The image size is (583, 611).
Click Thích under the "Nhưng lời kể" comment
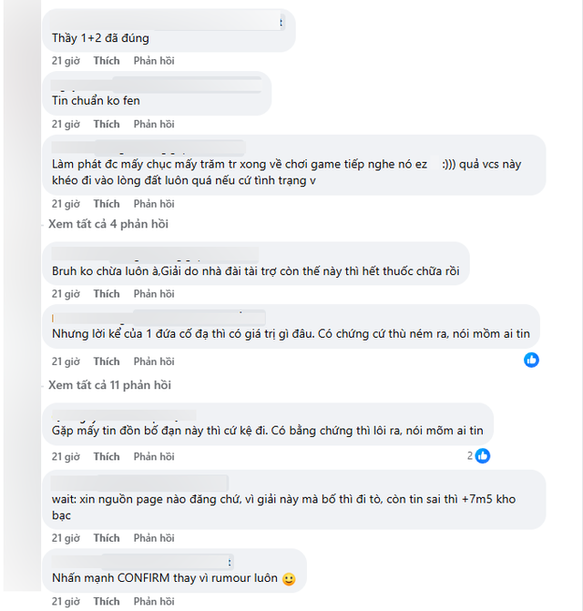click(107, 362)
